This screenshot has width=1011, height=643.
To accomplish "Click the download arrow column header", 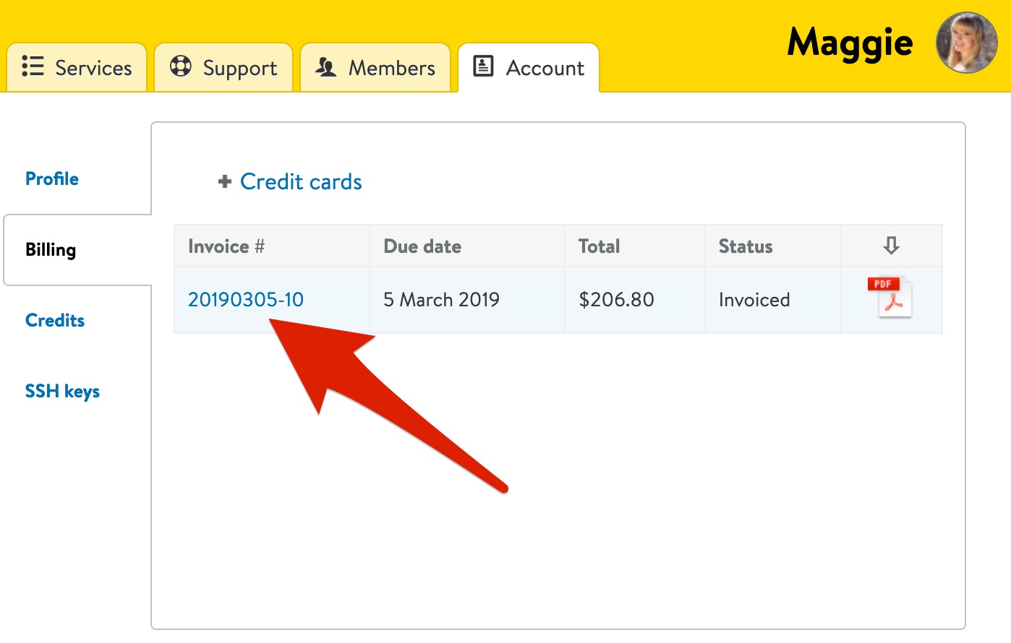I will point(891,246).
